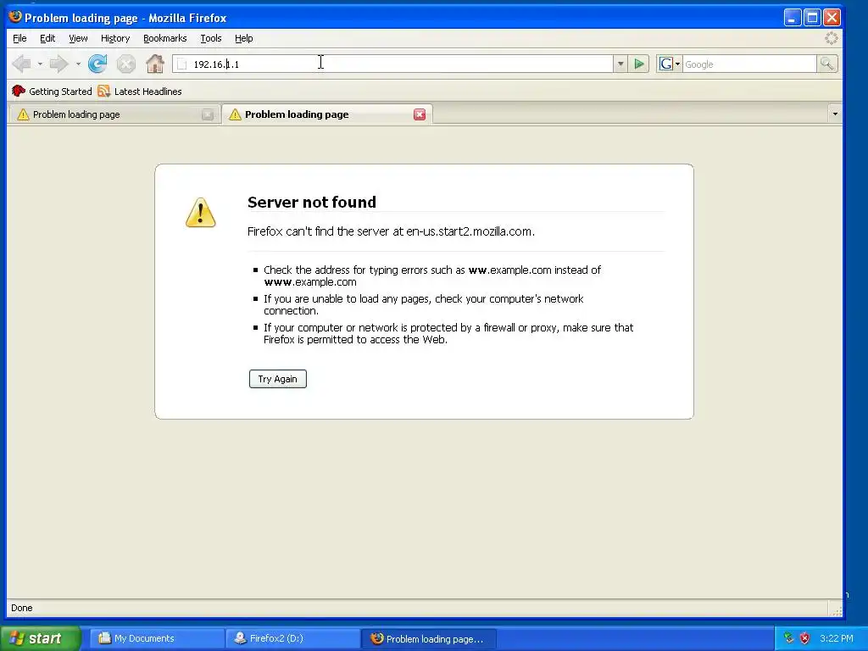Switch to My Documents taskbar window
The height and width of the screenshot is (651, 868).
click(157, 638)
